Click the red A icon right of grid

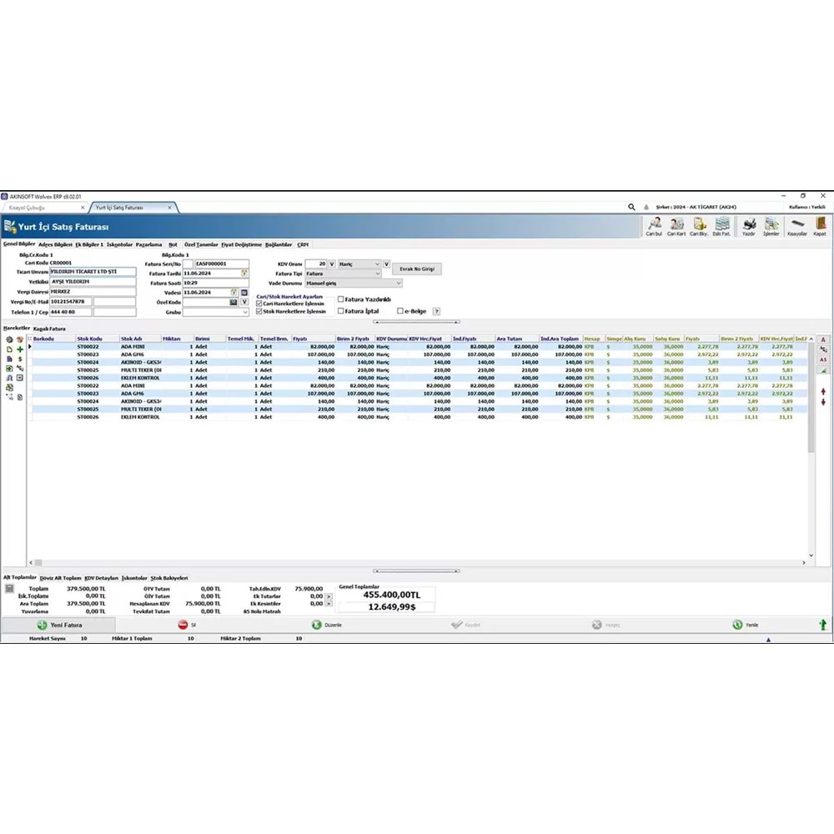[823, 339]
